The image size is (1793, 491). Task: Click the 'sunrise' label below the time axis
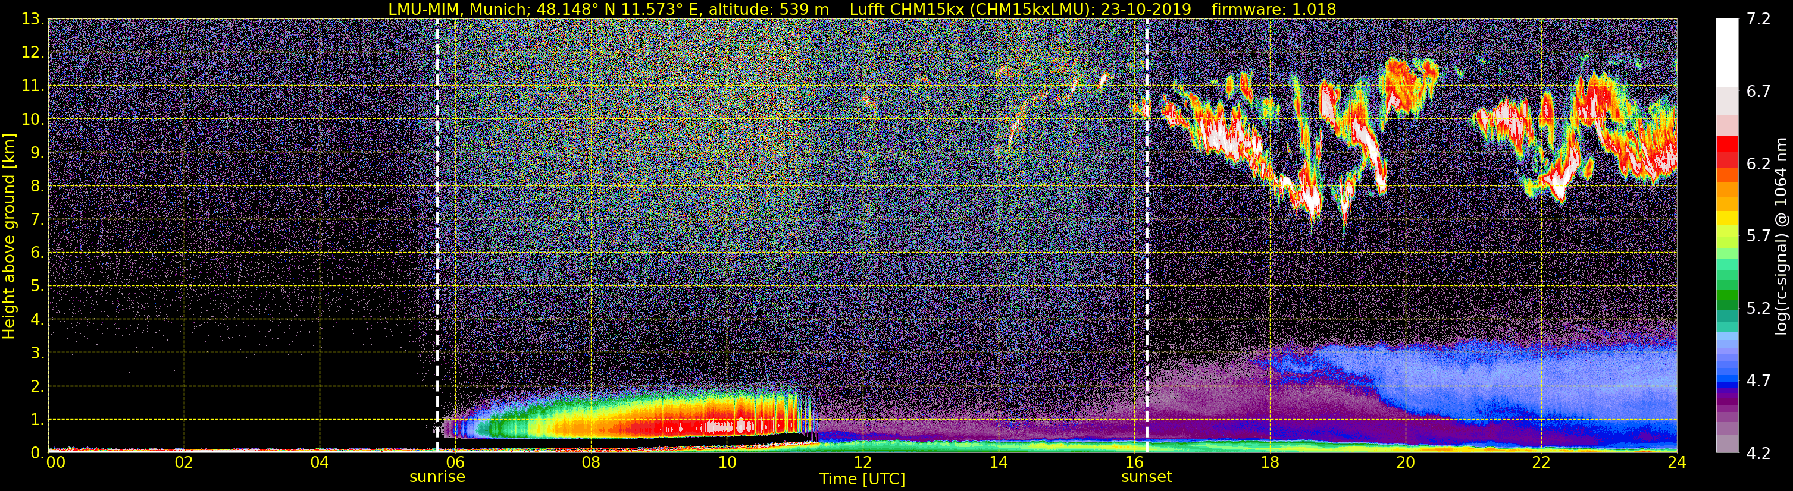tap(437, 477)
